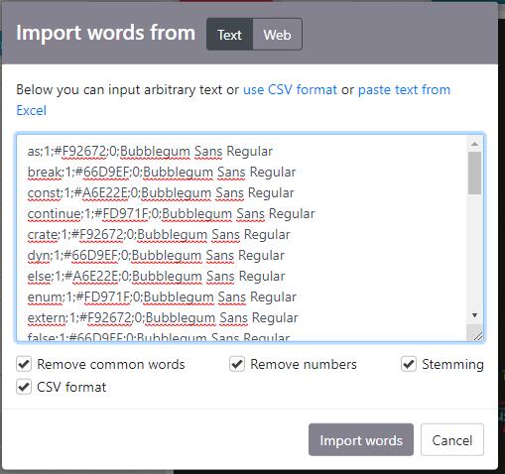The width and height of the screenshot is (505, 474).
Task: Click the line starting with 'continue;1;#FD971F'
Action: [171, 214]
